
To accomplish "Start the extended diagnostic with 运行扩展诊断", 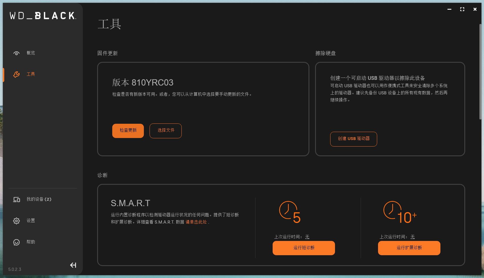I will [x=409, y=248].
